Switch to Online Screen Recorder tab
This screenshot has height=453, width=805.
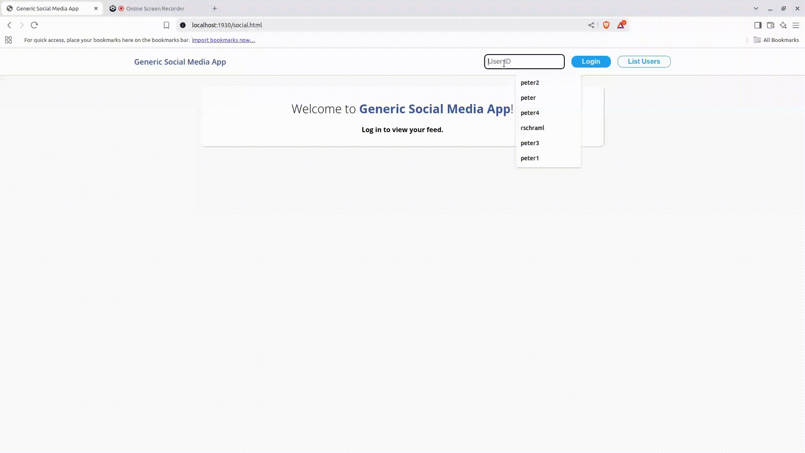click(155, 8)
